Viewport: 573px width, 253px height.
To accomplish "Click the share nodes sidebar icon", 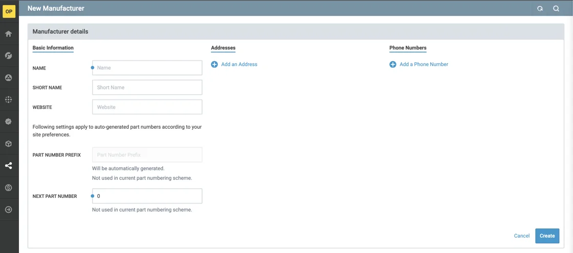I will click(x=8, y=166).
